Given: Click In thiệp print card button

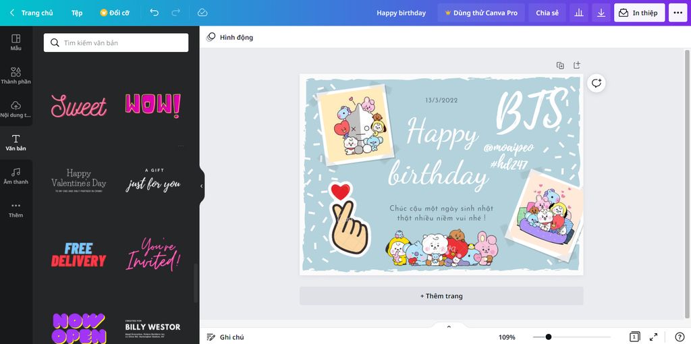Looking at the screenshot, I should coord(639,13).
